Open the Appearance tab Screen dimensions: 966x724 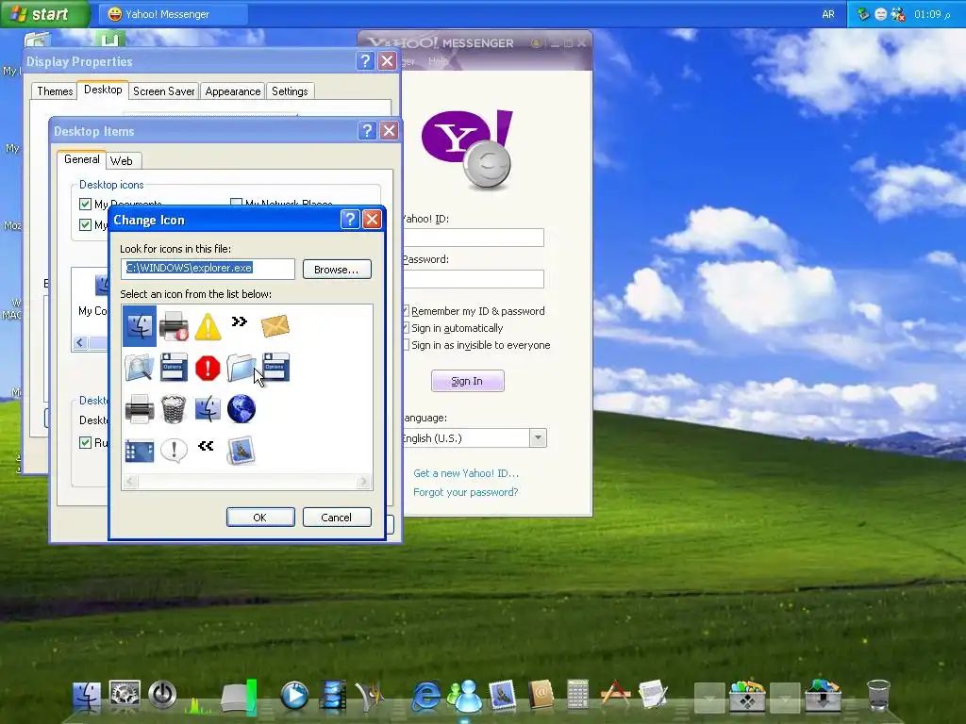point(233,91)
